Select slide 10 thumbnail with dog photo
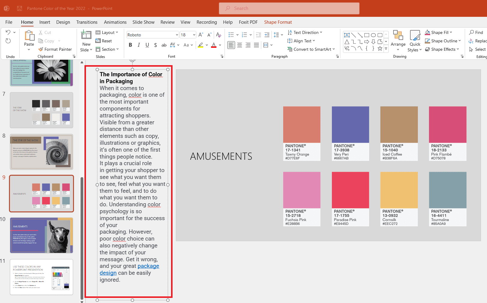 [x=41, y=235]
